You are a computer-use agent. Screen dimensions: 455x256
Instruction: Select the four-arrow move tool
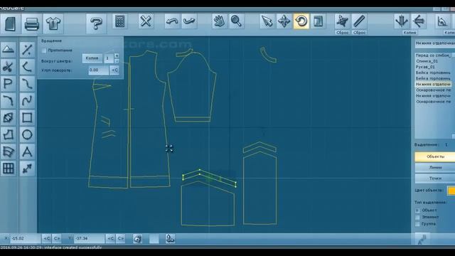pyautogui.click(x=284, y=21)
